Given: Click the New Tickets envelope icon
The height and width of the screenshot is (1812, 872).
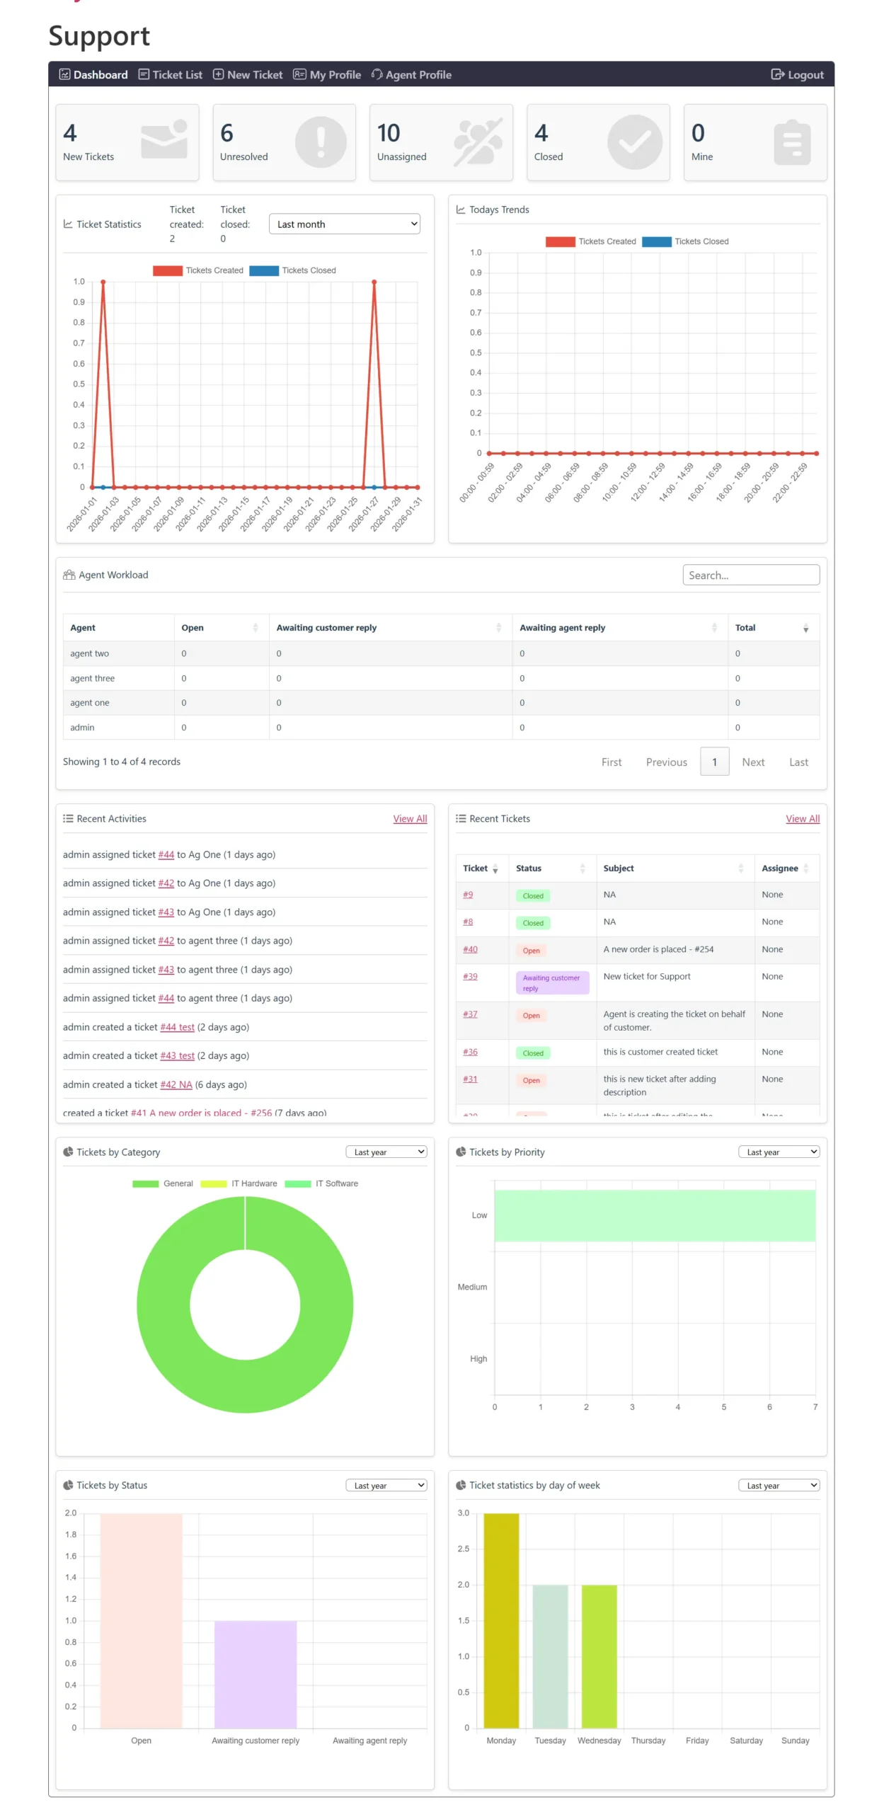Looking at the screenshot, I should [x=163, y=139].
